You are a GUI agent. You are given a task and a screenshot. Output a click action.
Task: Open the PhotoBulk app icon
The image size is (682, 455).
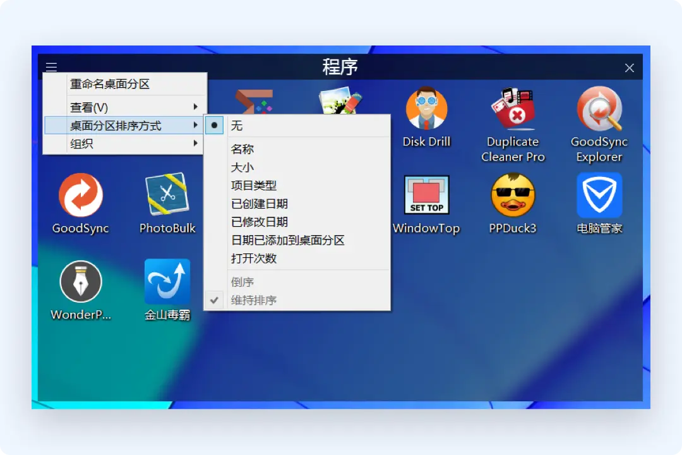coord(167,194)
